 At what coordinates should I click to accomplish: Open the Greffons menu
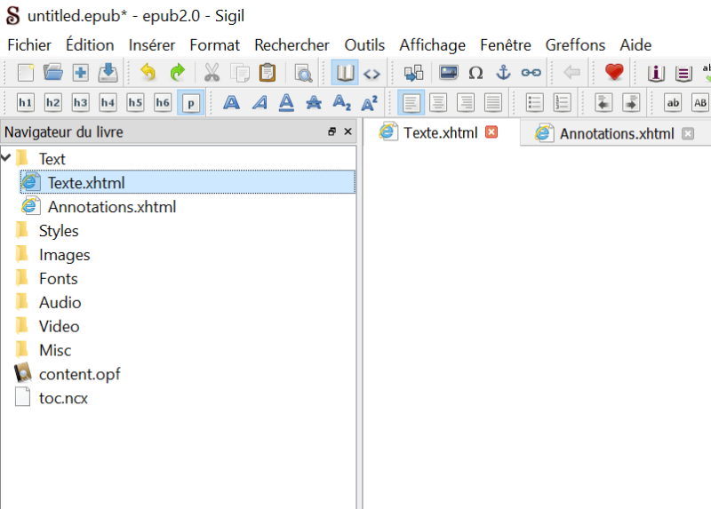coord(575,44)
